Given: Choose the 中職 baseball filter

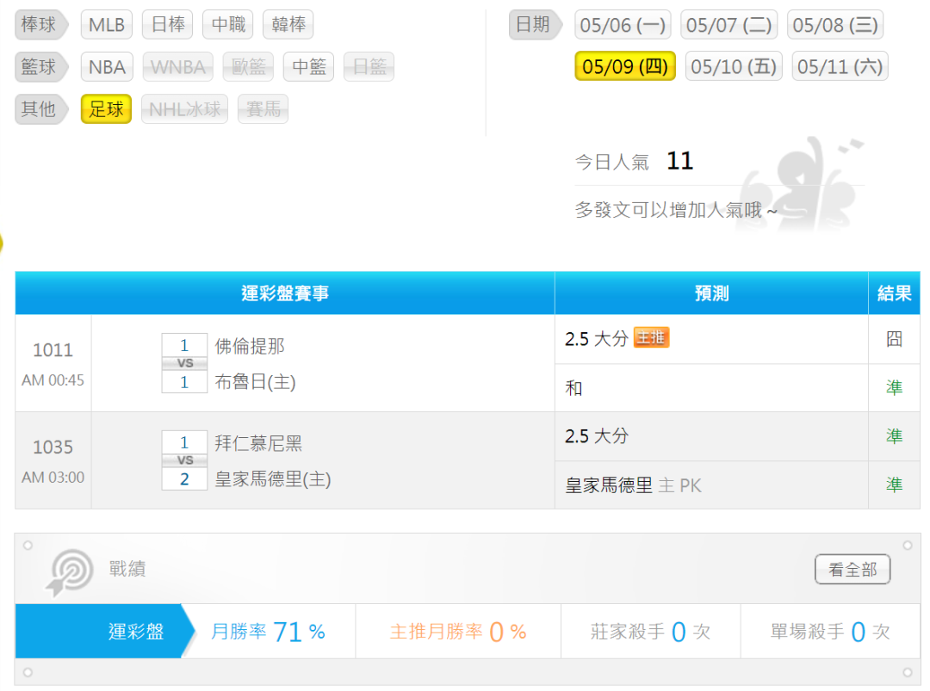Looking at the screenshot, I should pos(227,25).
